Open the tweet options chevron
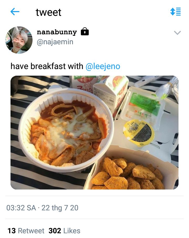Image resolution: width=189 pixels, height=238 pixels. [177, 33]
